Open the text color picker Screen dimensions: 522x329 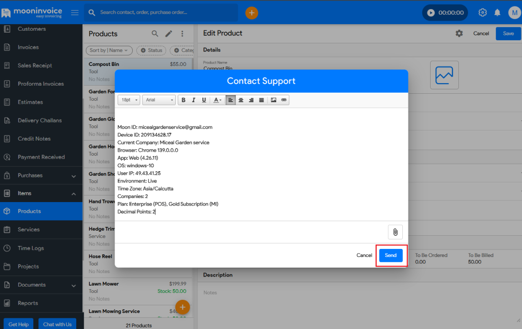tap(217, 100)
